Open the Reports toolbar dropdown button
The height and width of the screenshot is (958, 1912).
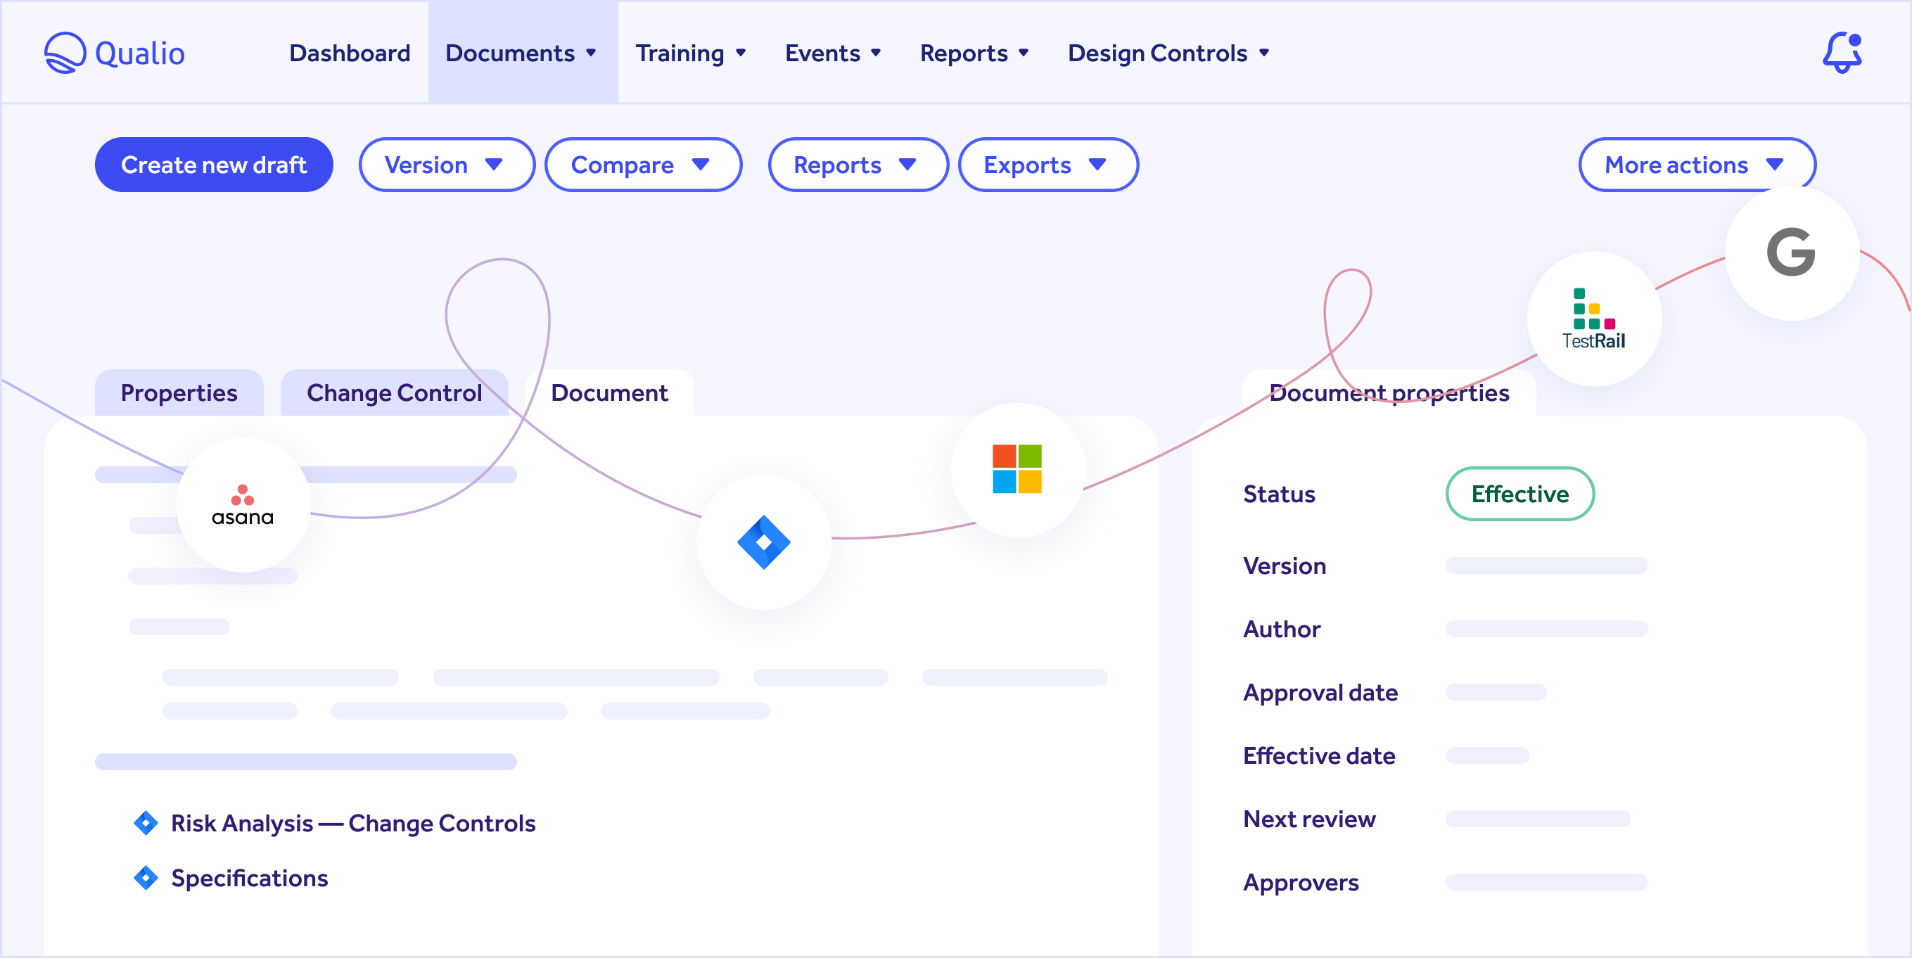pyautogui.click(x=858, y=165)
